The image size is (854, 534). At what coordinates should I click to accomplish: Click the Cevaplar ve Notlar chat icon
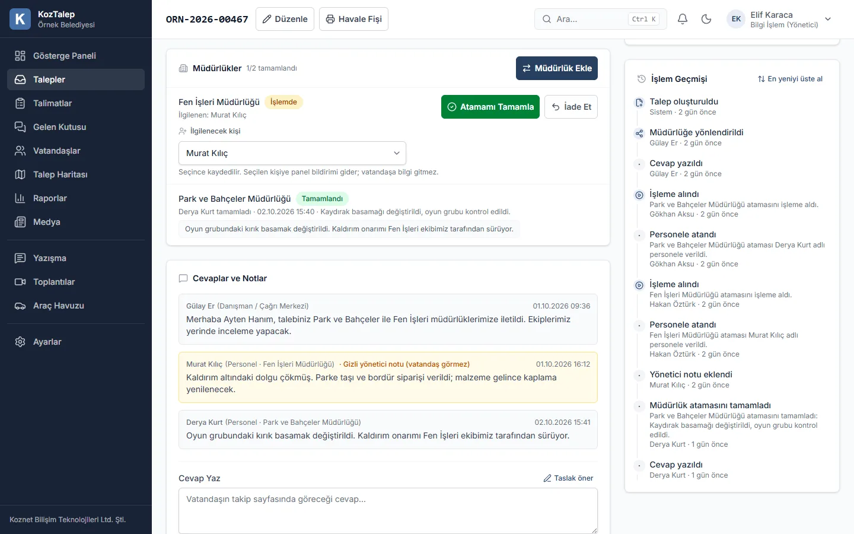point(183,278)
